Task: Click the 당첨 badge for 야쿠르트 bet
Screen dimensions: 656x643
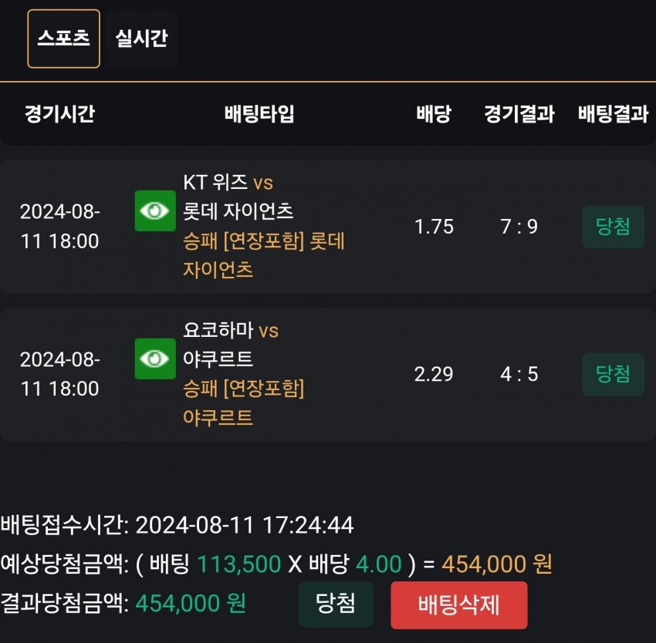Action: (613, 374)
